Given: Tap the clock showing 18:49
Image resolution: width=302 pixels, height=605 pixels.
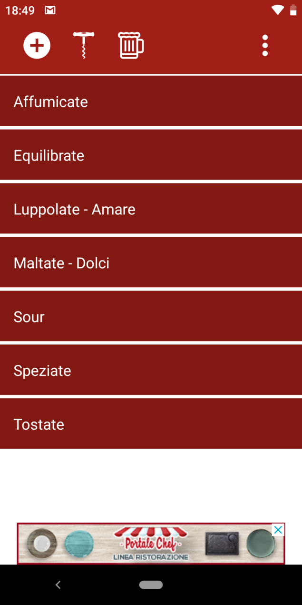Looking at the screenshot, I should click(x=20, y=10).
